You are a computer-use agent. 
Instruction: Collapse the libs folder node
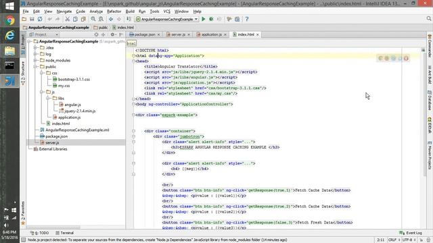pyautogui.click(x=48, y=99)
